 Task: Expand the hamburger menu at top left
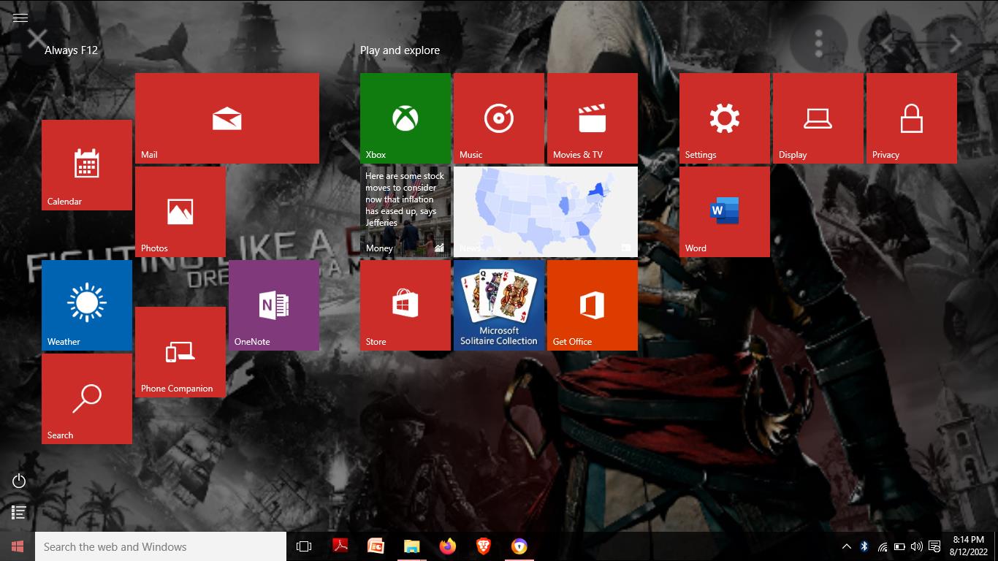click(20, 18)
